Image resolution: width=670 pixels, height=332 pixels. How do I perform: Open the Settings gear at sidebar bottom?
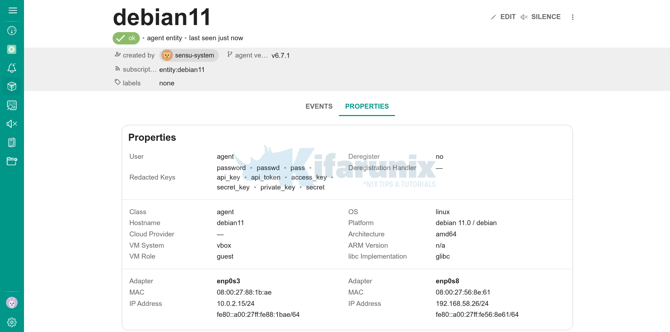pos(12,322)
